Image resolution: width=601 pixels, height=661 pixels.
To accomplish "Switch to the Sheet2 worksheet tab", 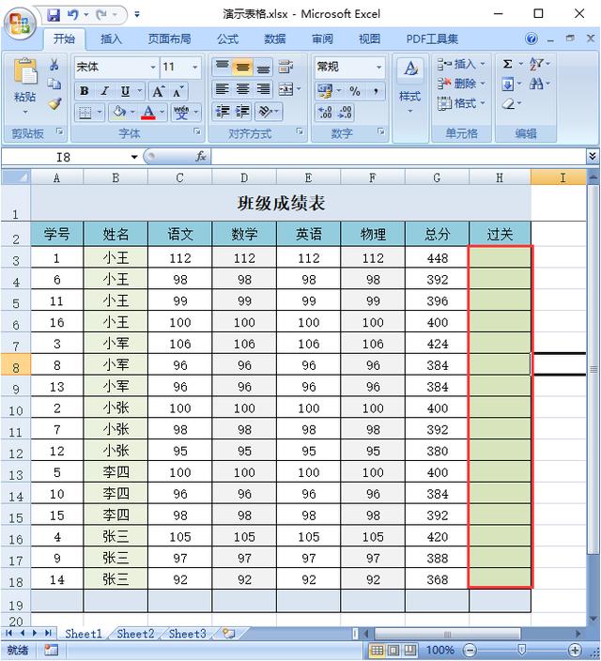I will click(x=135, y=634).
